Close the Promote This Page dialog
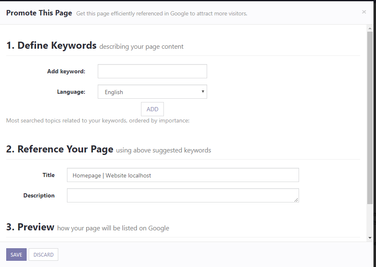The image size is (376, 267). [x=364, y=12]
